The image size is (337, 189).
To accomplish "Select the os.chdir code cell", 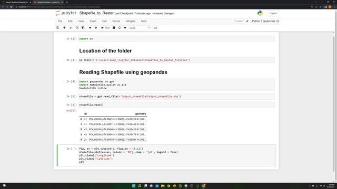I will tap(176, 60).
